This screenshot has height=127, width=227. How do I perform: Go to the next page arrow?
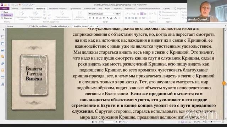(116, 122)
